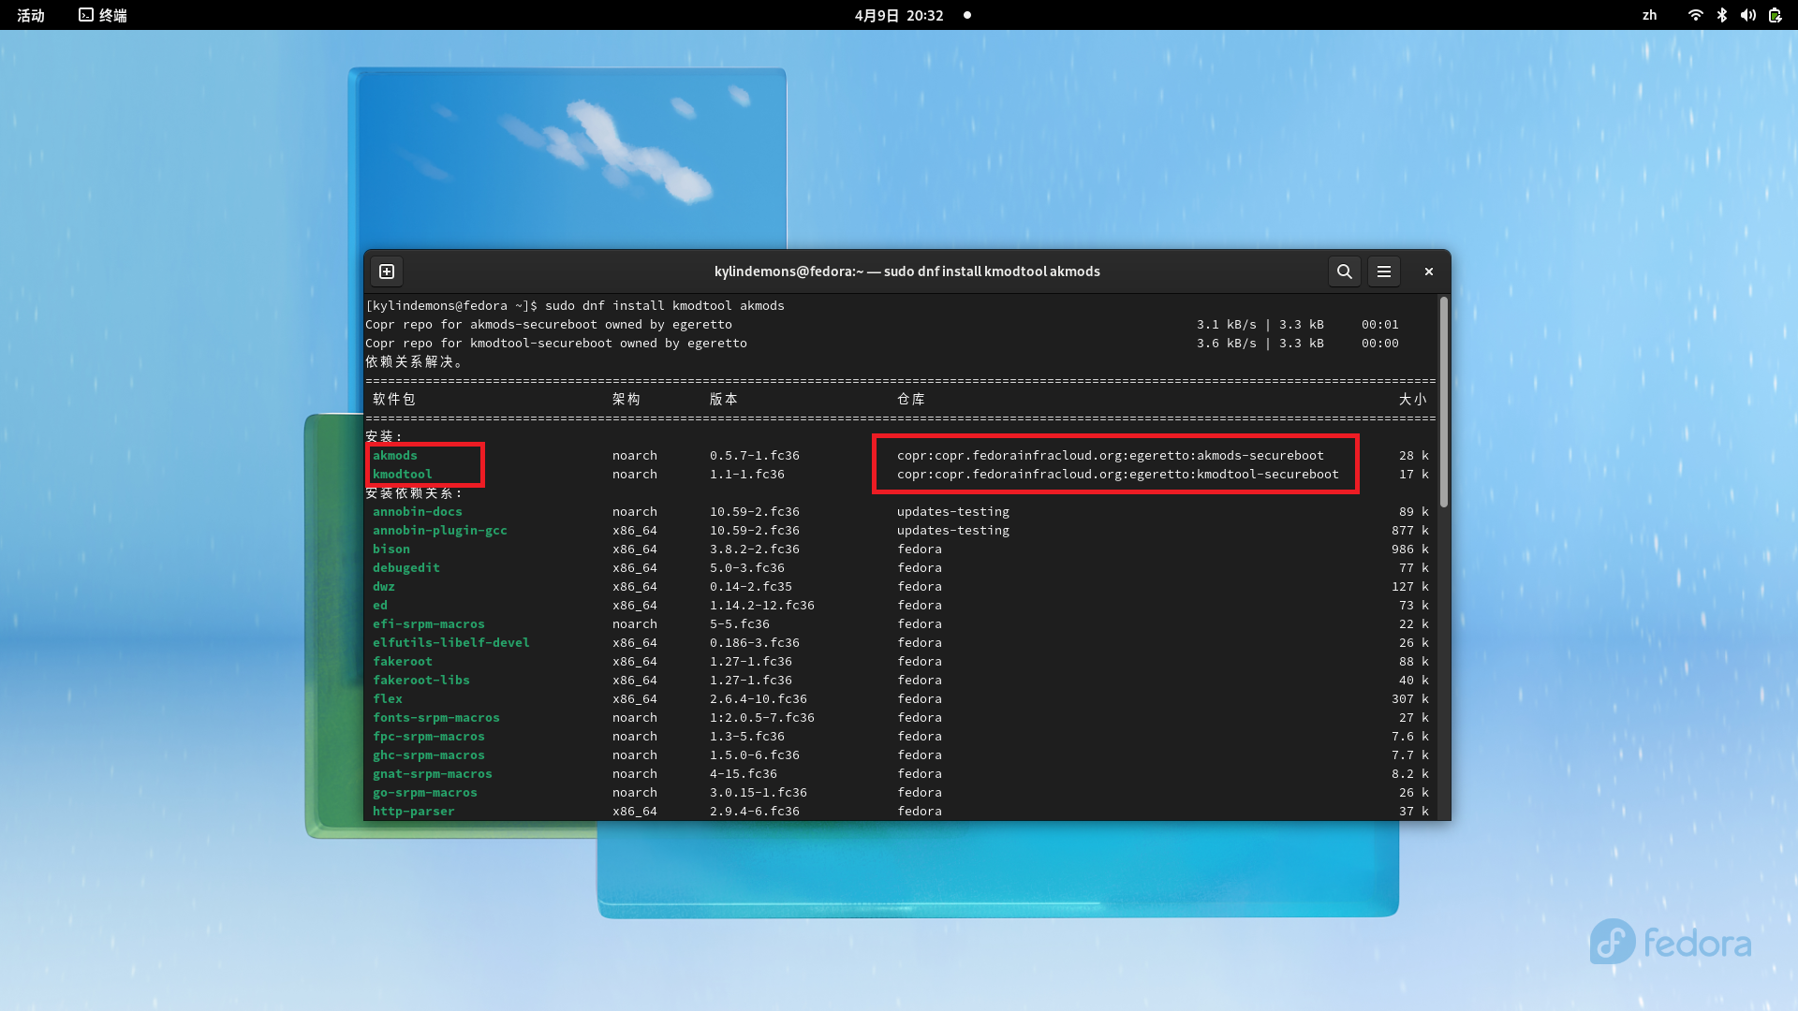Click the akmods-secureboot copr repository text
The height and width of the screenshot is (1011, 1798).
pos(1110,456)
